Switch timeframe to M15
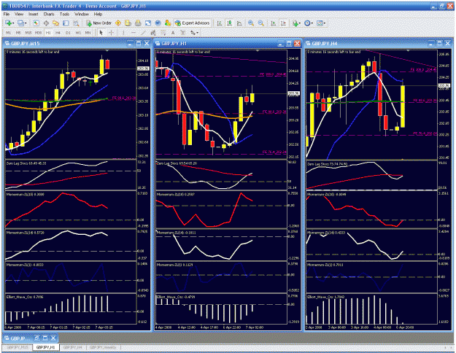 [x=28, y=33]
